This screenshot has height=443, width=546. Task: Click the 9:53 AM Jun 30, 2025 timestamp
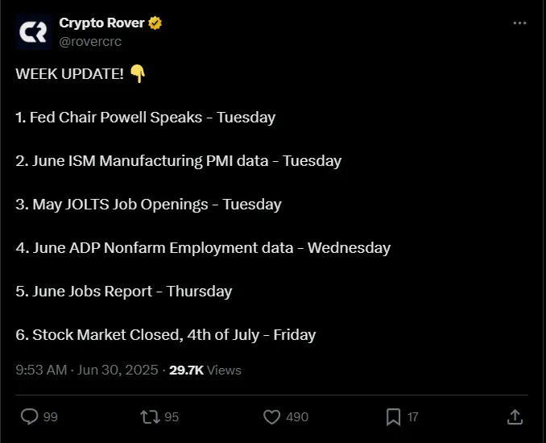88,370
